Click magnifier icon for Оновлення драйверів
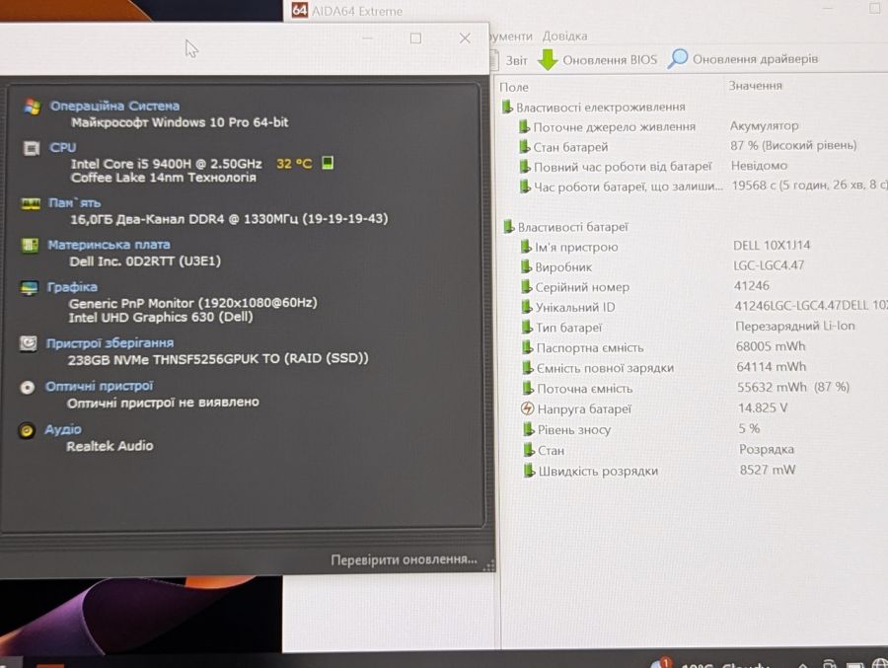The width and height of the screenshot is (888, 668). [677, 58]
